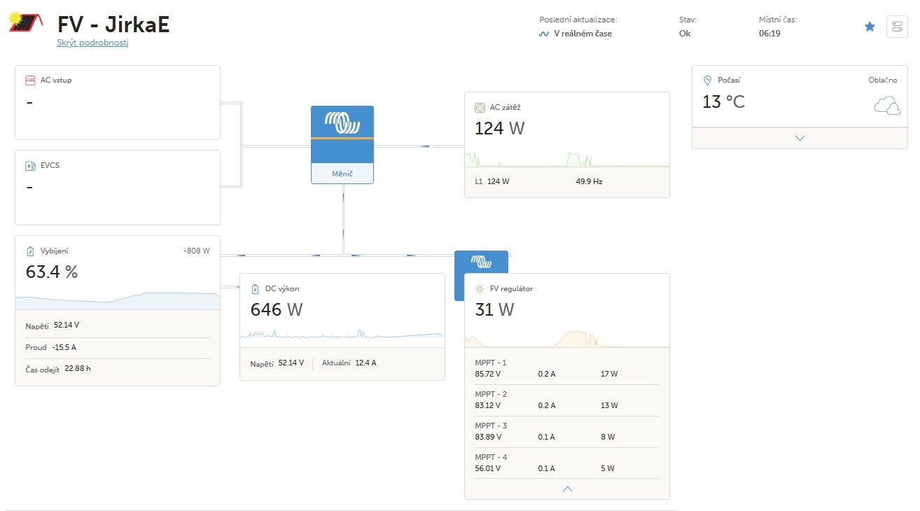Click the cloudy weather icon
Screen dimensions: 920x511
tap(886, 106)
